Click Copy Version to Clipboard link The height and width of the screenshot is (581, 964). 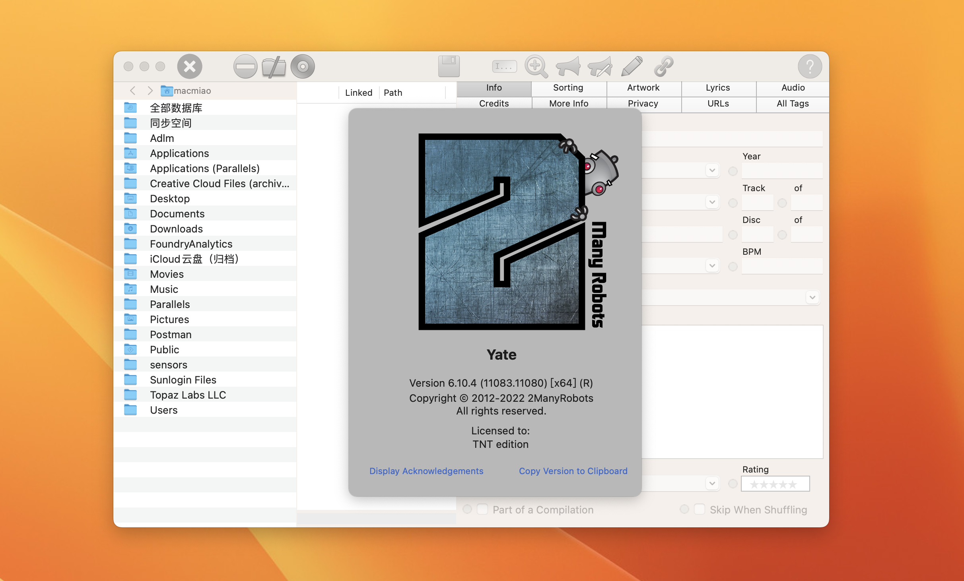(x=573, y=471)
